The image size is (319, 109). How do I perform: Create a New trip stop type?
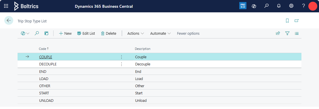pos(65,34)
